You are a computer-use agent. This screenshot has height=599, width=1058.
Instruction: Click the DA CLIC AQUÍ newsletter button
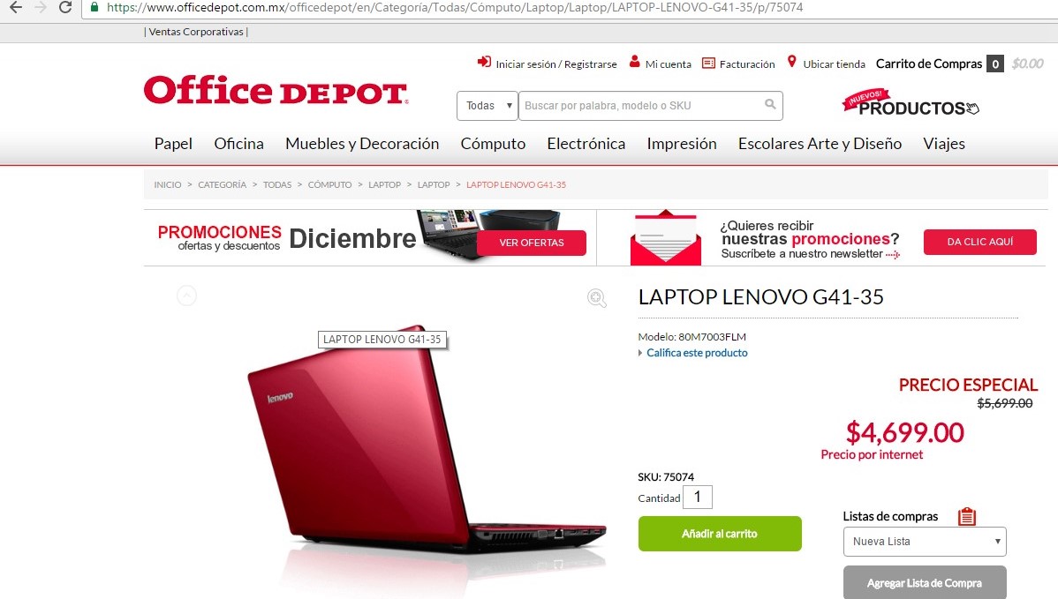click(979, 242)
